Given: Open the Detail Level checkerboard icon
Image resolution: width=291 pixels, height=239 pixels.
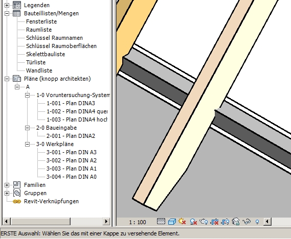Looking at the screenshot, I should [x=161, y=222].
